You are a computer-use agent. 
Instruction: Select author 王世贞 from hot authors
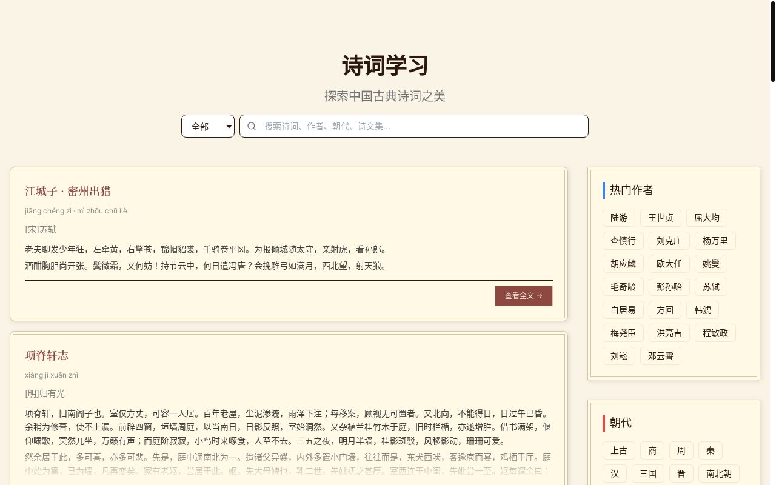point(660,218)
